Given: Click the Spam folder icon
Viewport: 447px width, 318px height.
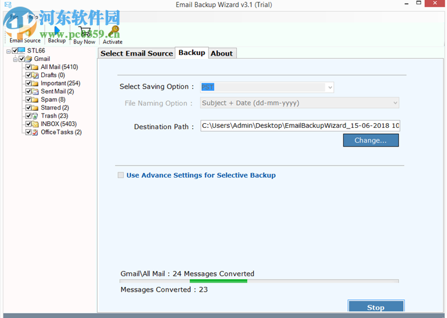Looking at the screenshot, I should [x=35, y=100].
